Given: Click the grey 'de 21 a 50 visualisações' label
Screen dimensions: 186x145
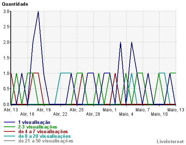Looking at the screenshot, I should tap(46, 141).
